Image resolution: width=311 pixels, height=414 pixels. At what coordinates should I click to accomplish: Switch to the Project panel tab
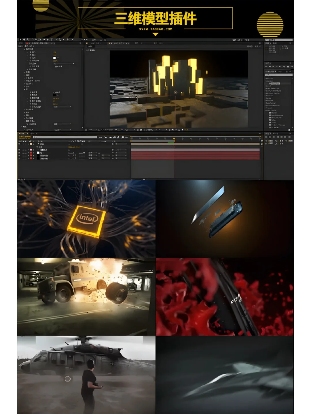(x=21, y=43)
